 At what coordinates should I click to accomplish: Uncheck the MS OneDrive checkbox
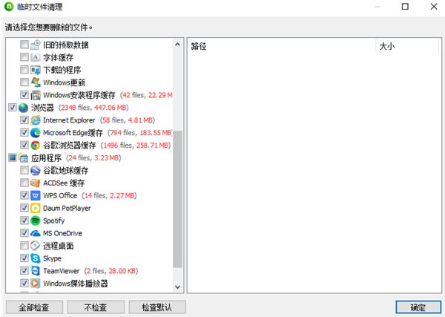pos(24,233)
